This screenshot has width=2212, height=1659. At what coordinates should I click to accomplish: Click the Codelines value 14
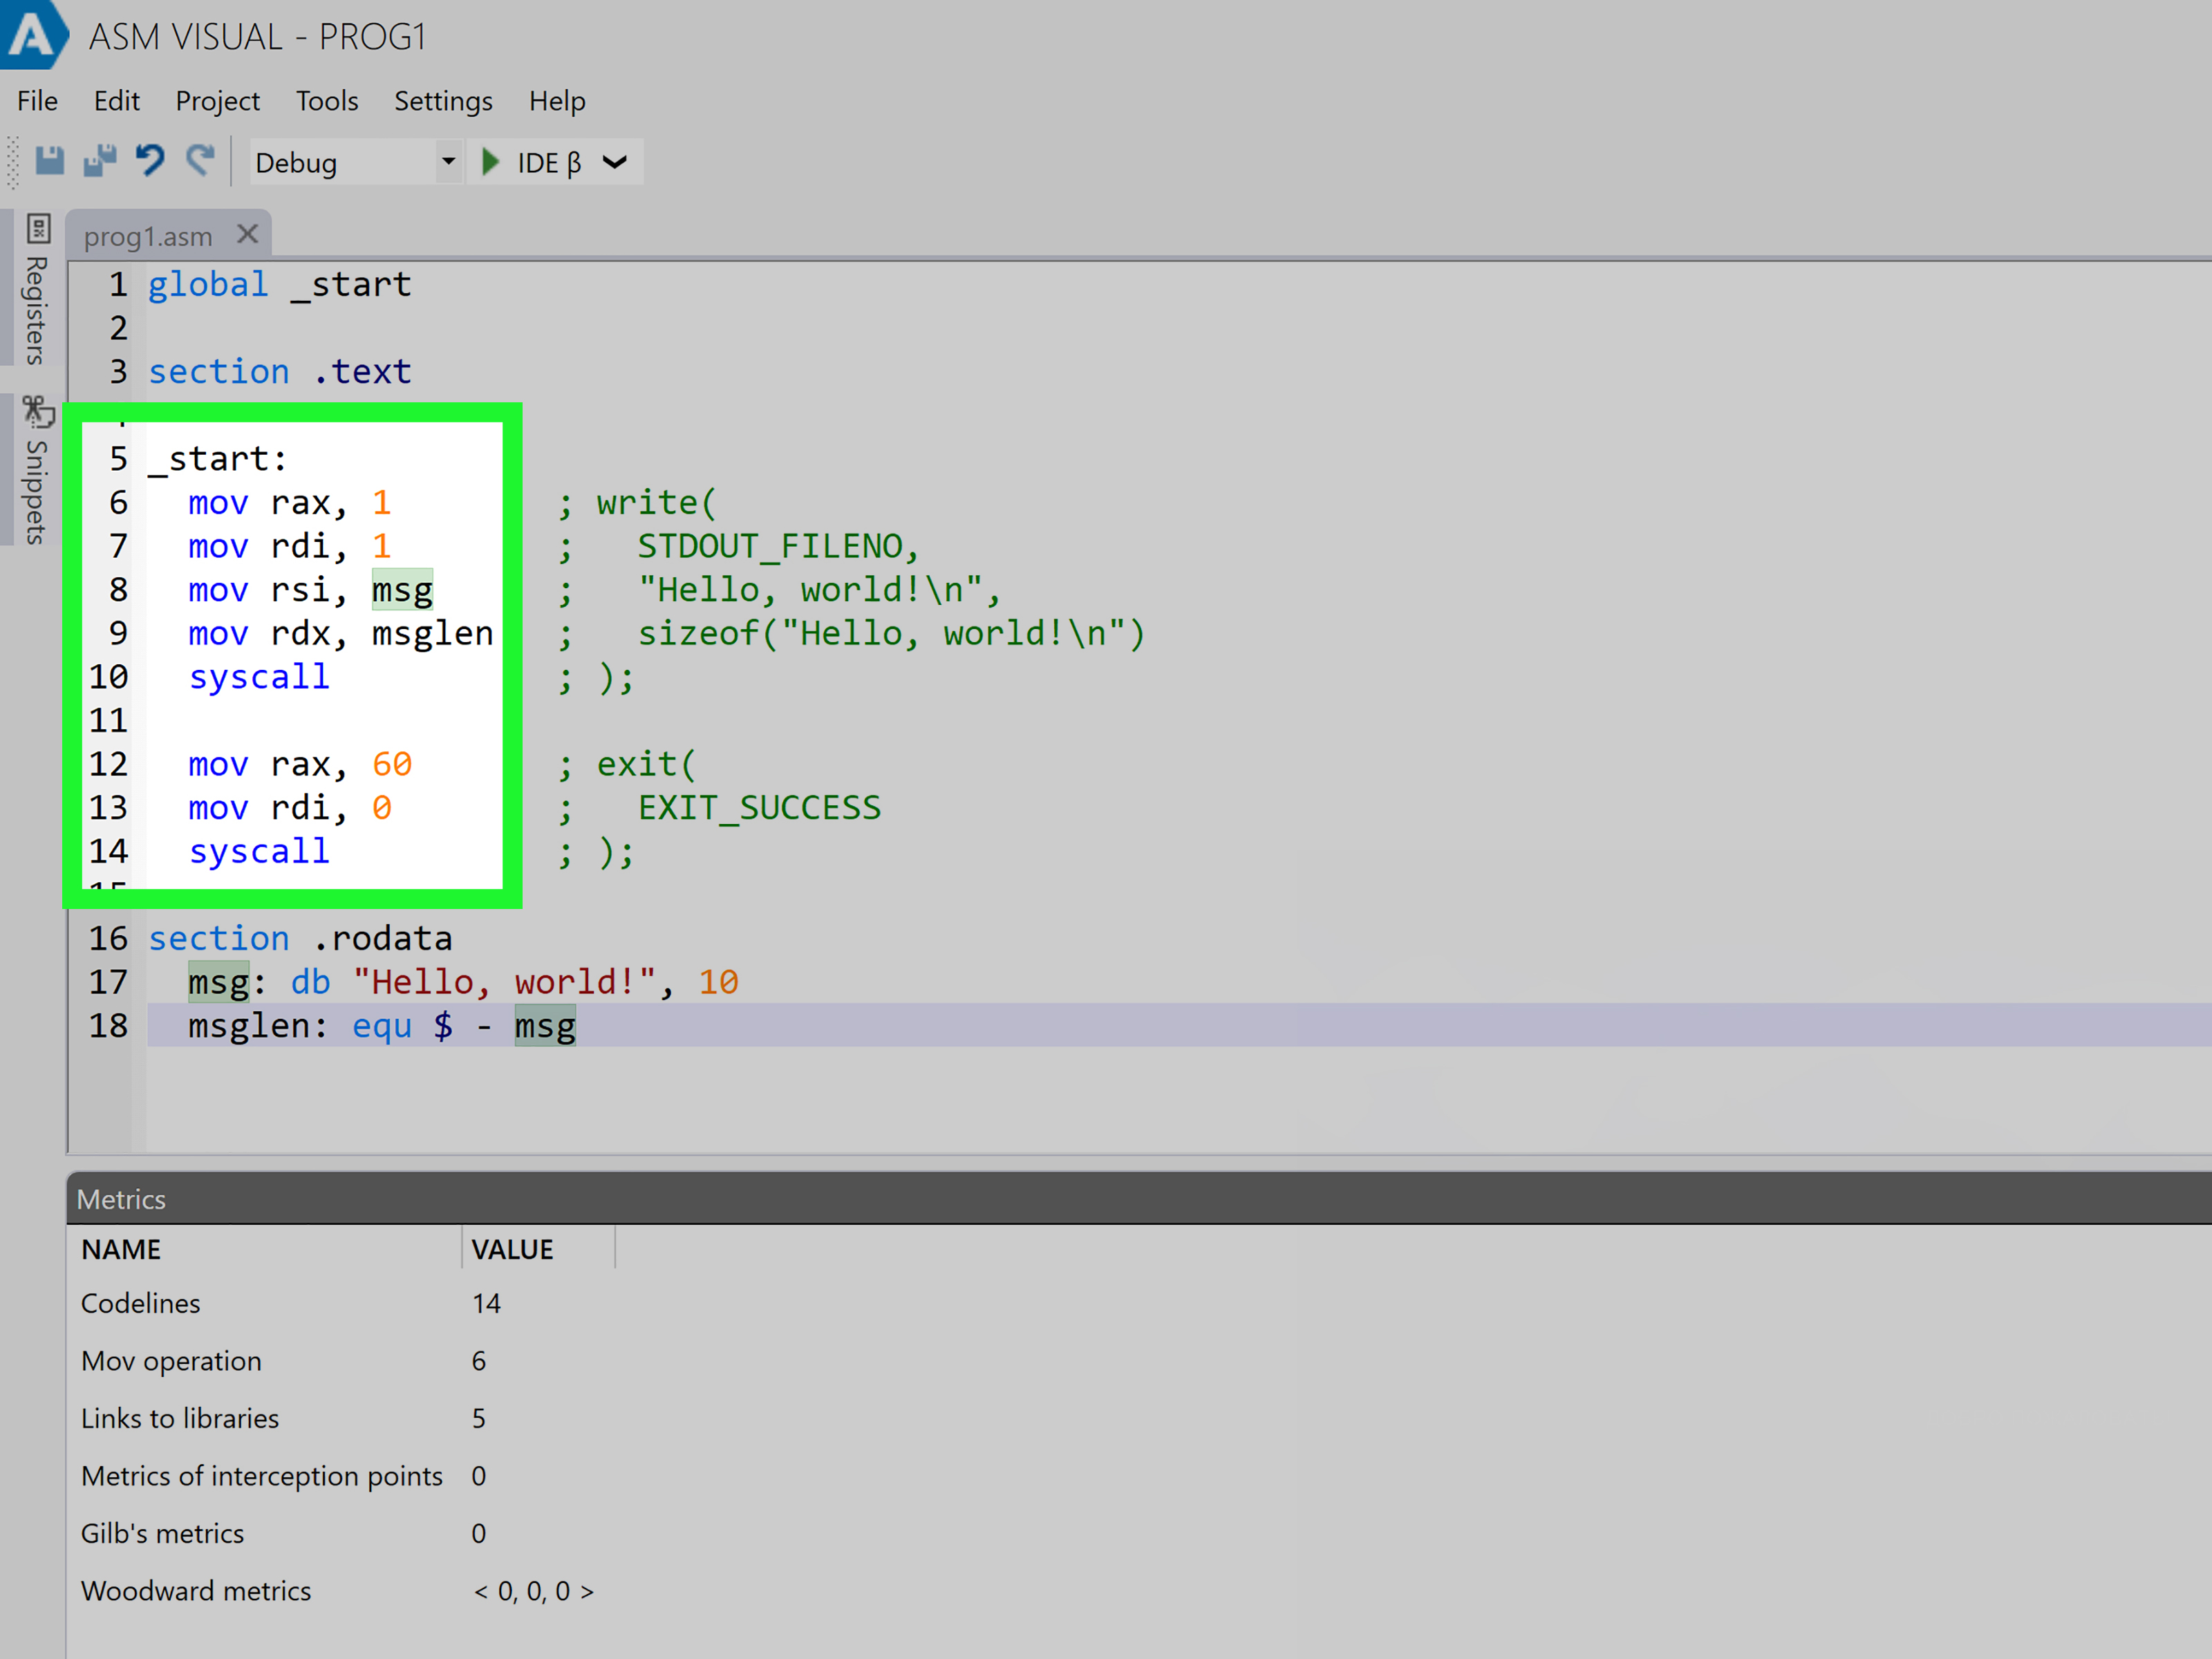click(x=486, y=1304)
